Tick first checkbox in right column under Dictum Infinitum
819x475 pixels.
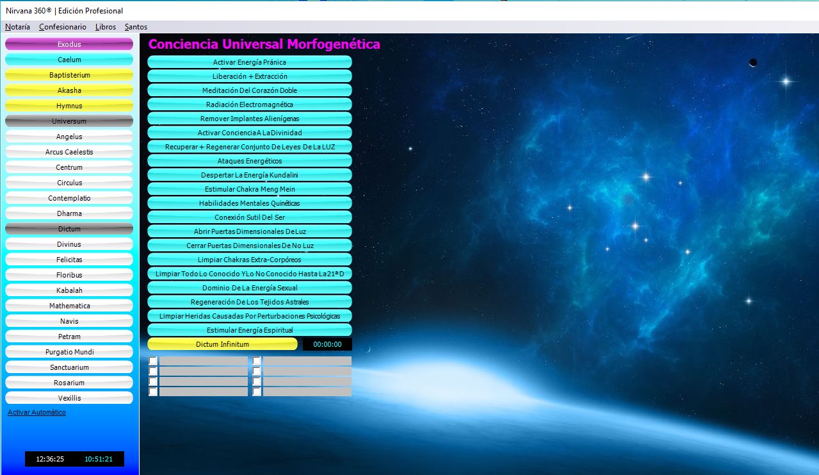[257, 361]
